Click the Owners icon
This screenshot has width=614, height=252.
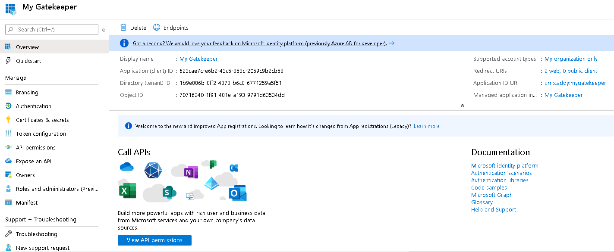(x=8, y=175)
